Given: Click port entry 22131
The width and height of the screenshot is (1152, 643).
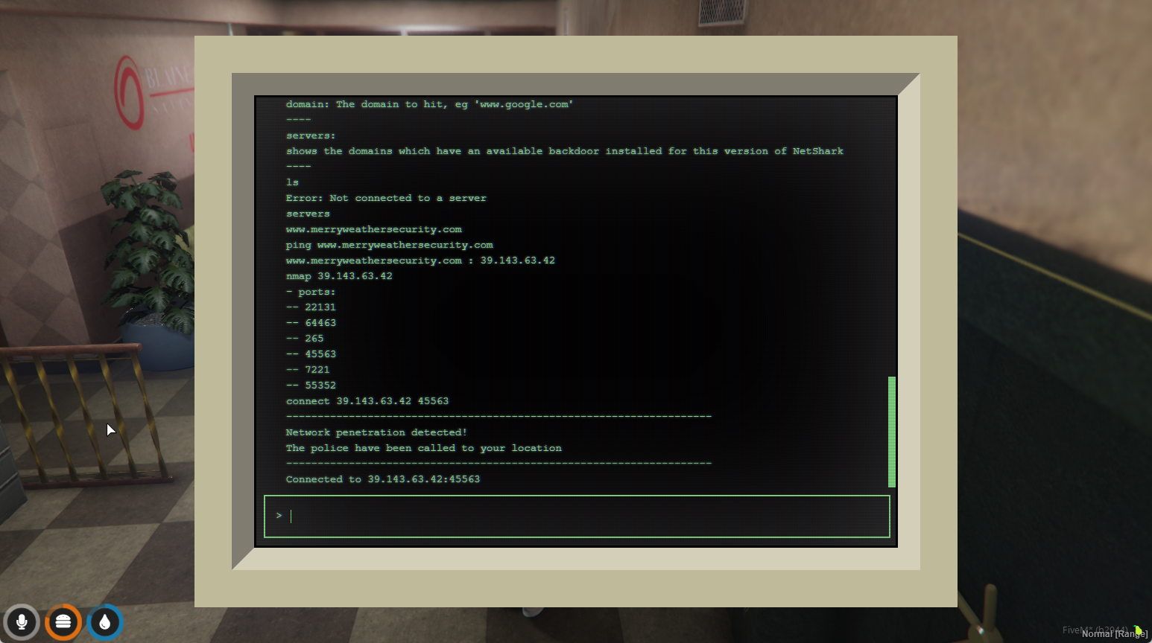Looking at the screenshot, I should (x=311, y=307).
